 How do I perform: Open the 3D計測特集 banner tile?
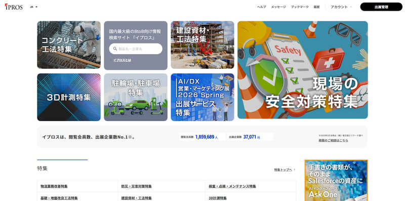click(69, 97)
